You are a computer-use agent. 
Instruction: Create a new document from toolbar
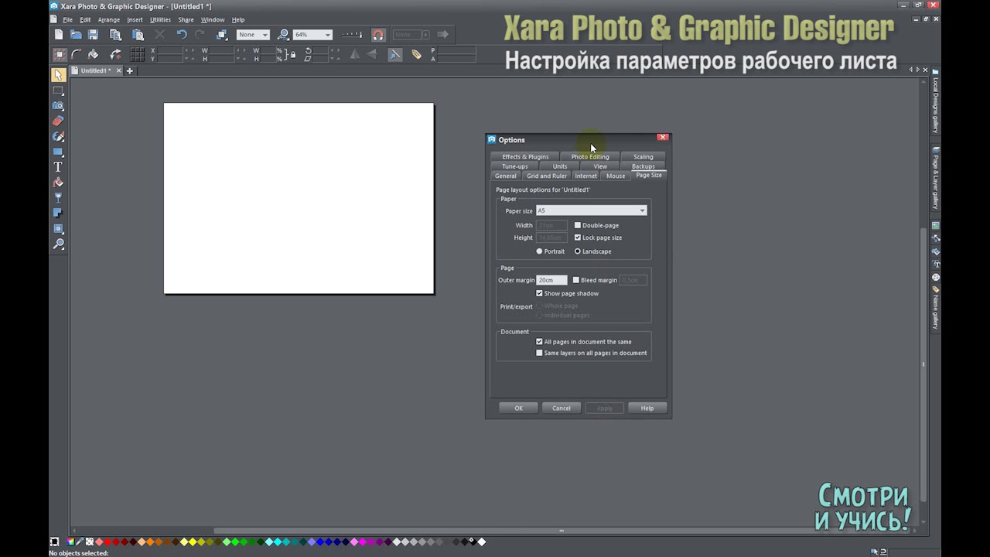pos(59,35)
